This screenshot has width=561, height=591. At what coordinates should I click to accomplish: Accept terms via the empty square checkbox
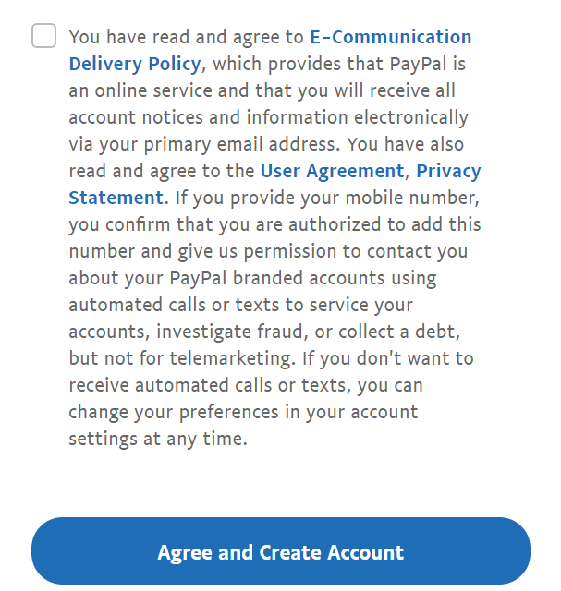point(43,37)
